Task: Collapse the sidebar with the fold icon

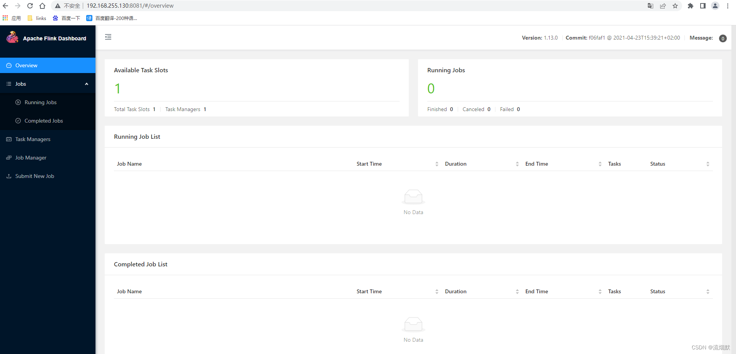Action: coord(108,37)
